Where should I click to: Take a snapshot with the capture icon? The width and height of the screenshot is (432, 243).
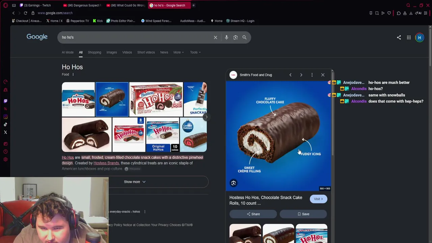(377, 13)
